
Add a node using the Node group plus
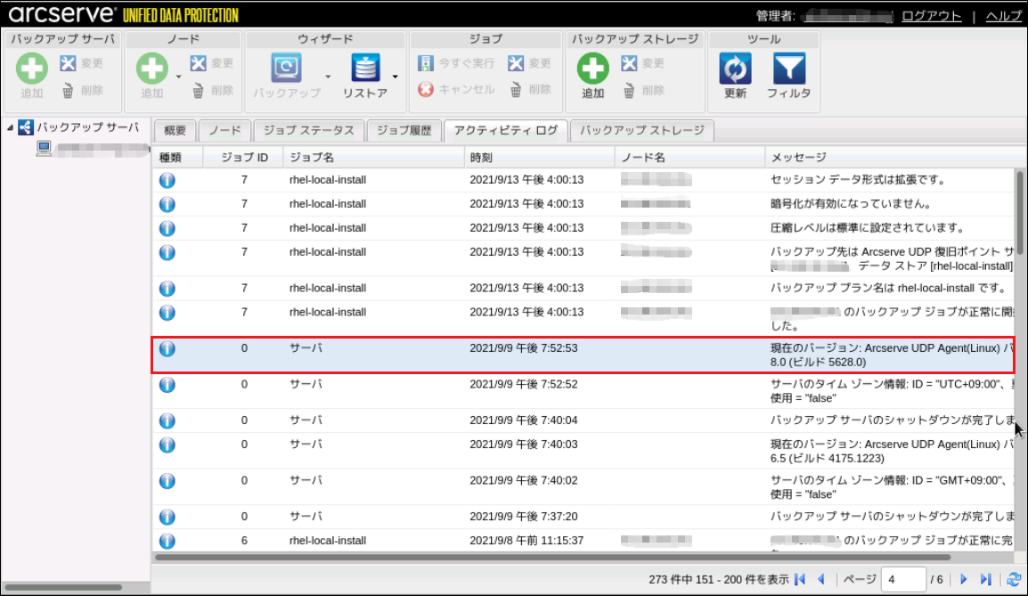pyautogui.click(x=152, y=69)
